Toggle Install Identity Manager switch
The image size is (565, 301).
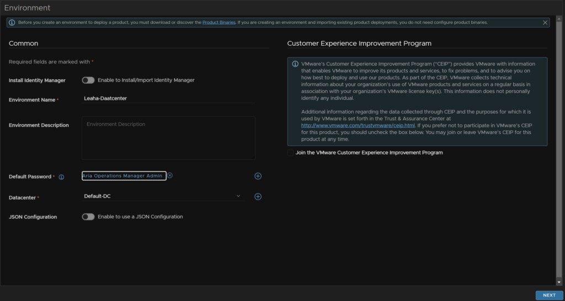click(x=88, y=80)
